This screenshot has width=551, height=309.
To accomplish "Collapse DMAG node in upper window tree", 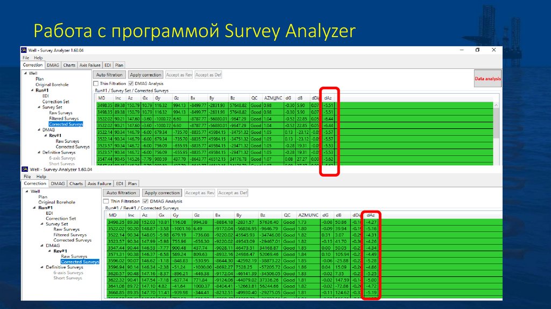I will tap(39, 130).
